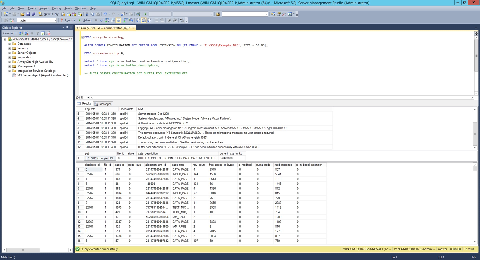Select the E:\SSD1\Example.BPE path cell
The height and width of the screenshot is (260, 480).
point(100,158)
